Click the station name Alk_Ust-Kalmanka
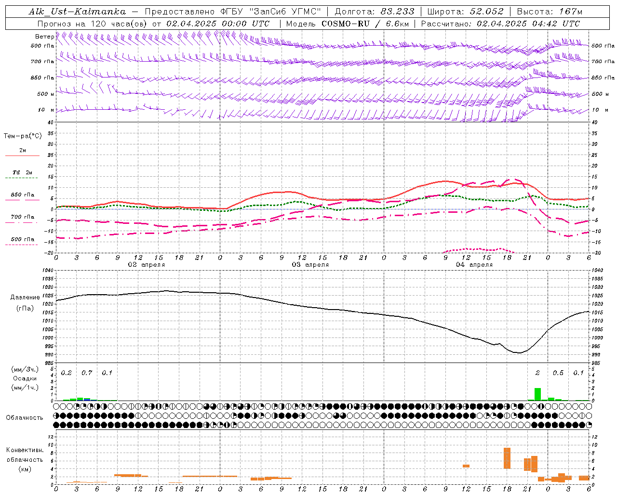The width and height of the screenshot is (617, 493). [x=77, y=12]
